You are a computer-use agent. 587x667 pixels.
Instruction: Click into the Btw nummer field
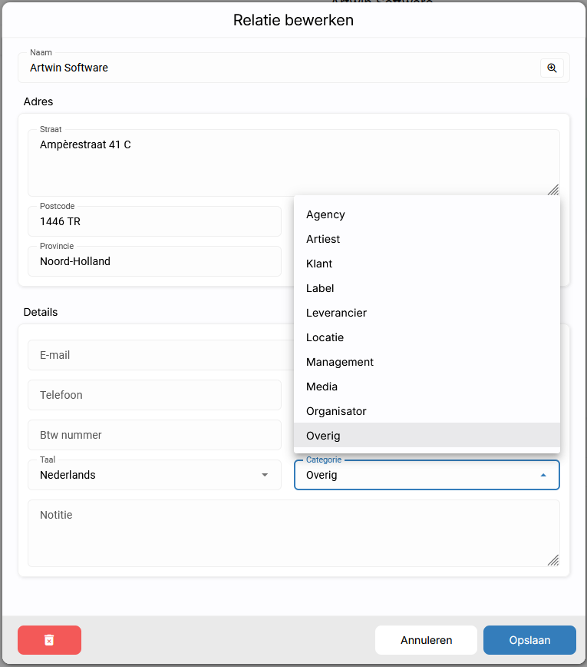tap(154, 435)
